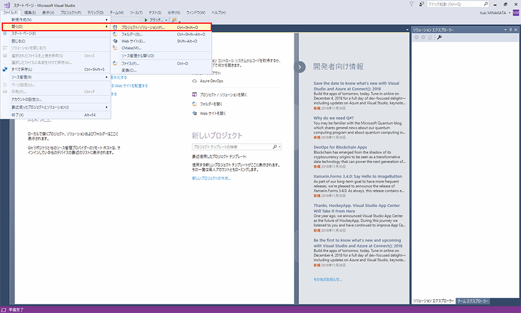521x313 pixels.
Task: Close the Solution Explorer panel
Action: [x=516, y=30]
